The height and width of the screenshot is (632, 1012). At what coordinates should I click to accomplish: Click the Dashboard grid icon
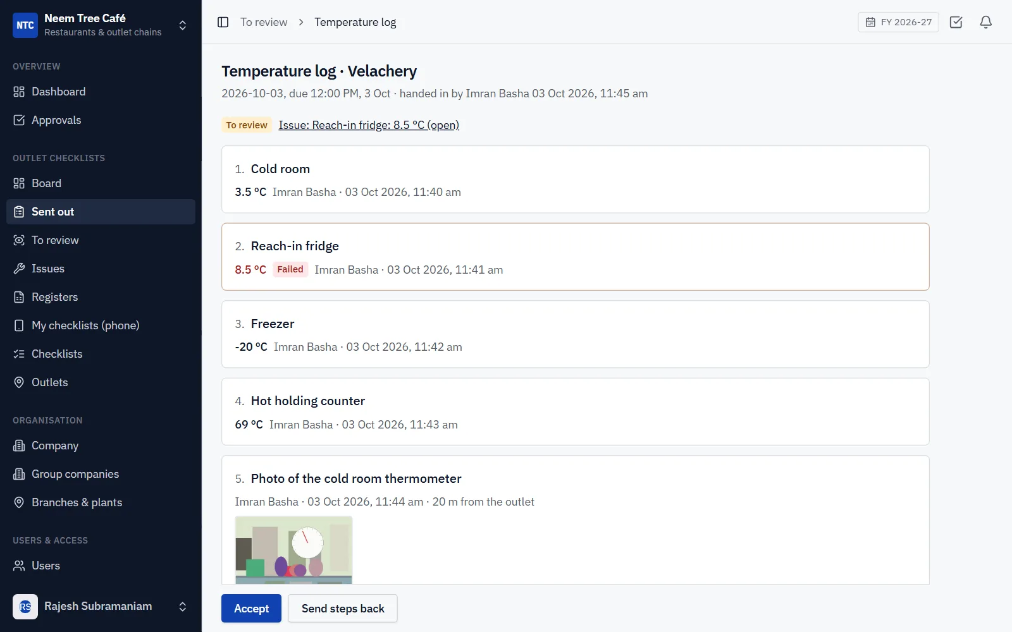click(19, 92)
